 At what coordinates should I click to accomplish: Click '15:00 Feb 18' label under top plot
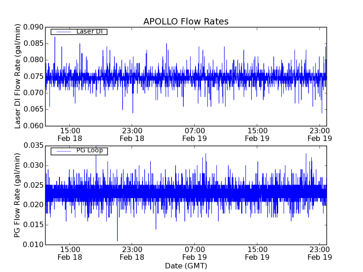coord(69,134)
